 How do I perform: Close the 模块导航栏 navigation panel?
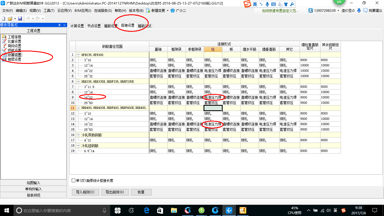click(64, 25)
